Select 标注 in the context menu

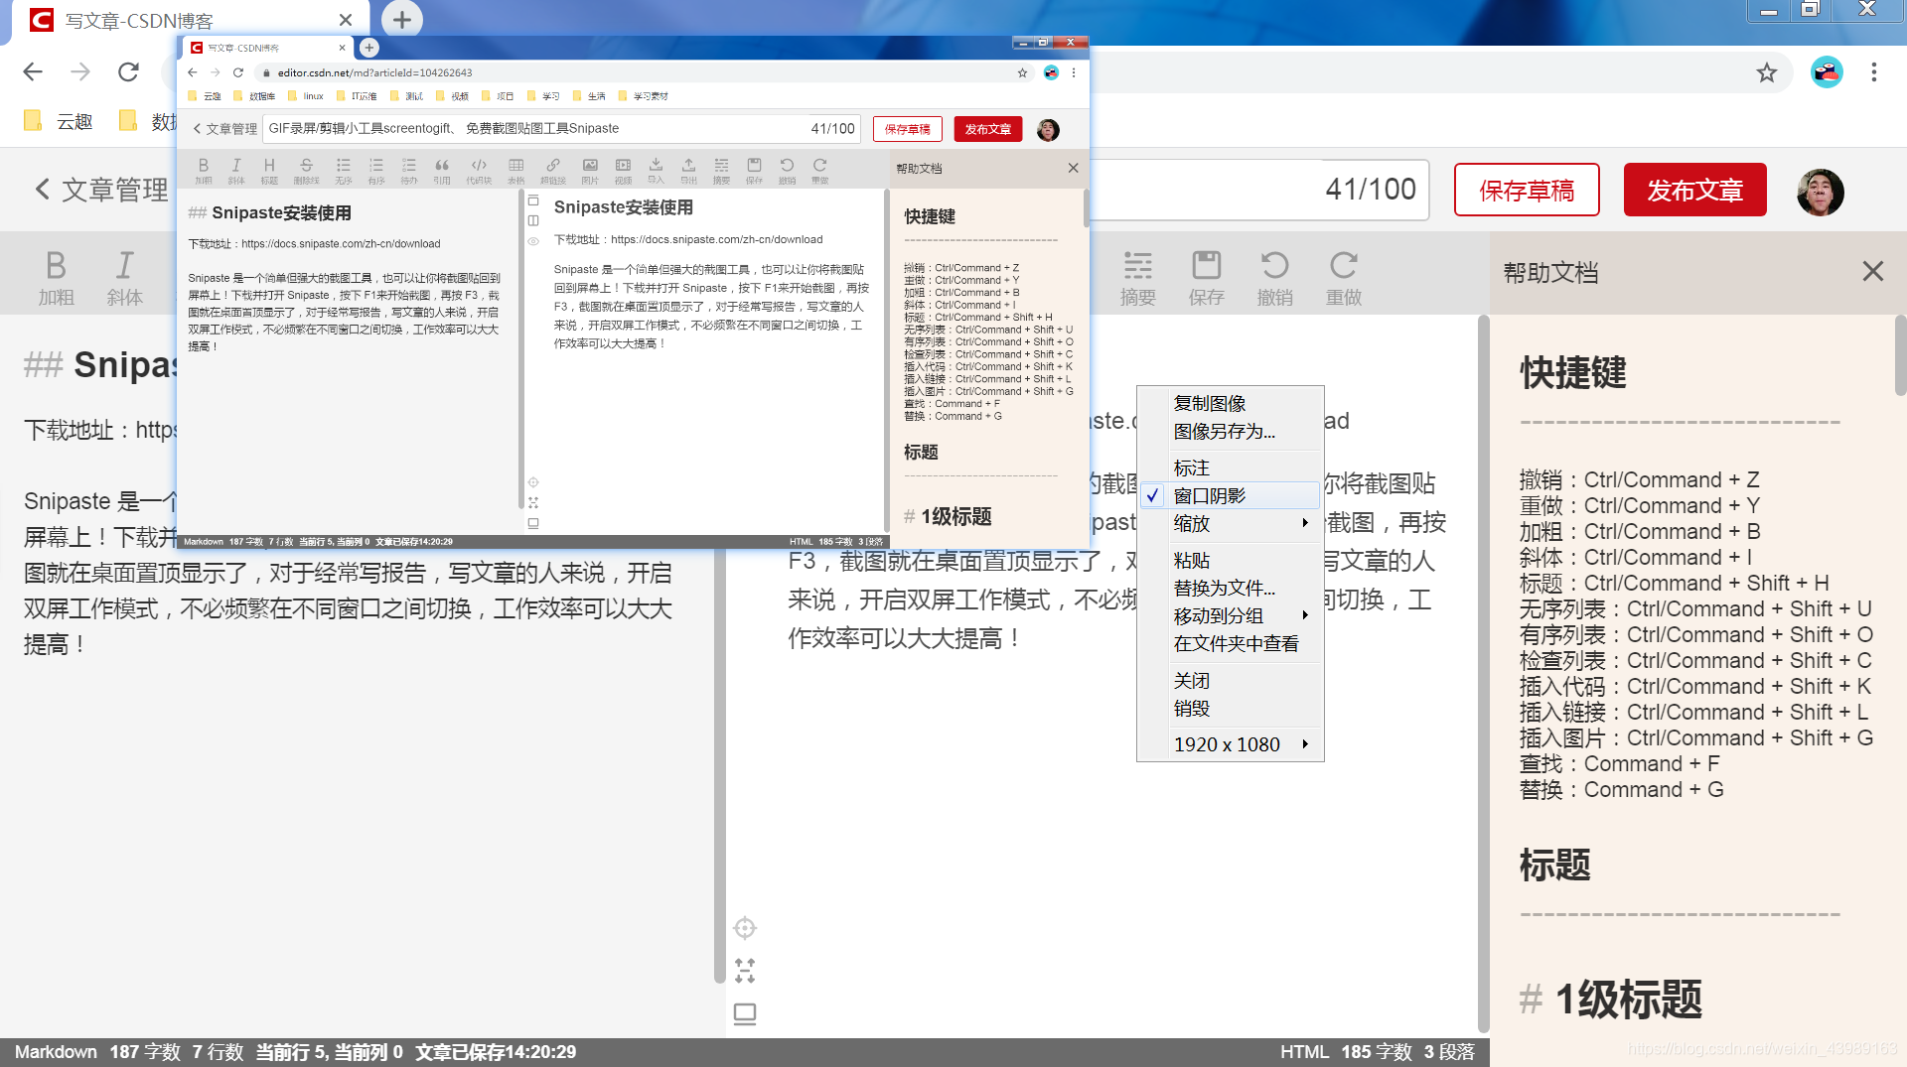[1191, 467]
